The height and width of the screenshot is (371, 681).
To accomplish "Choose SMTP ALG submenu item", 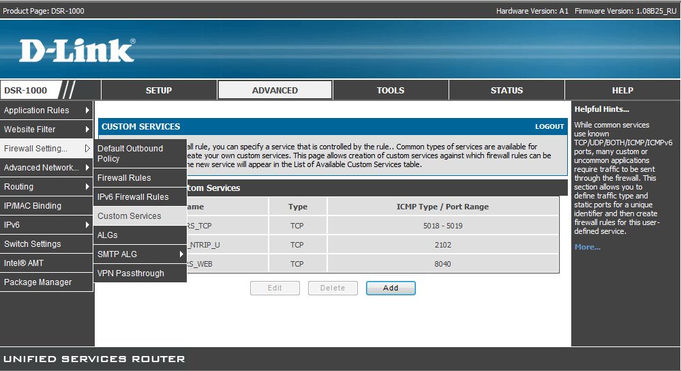I will (140, 254).
